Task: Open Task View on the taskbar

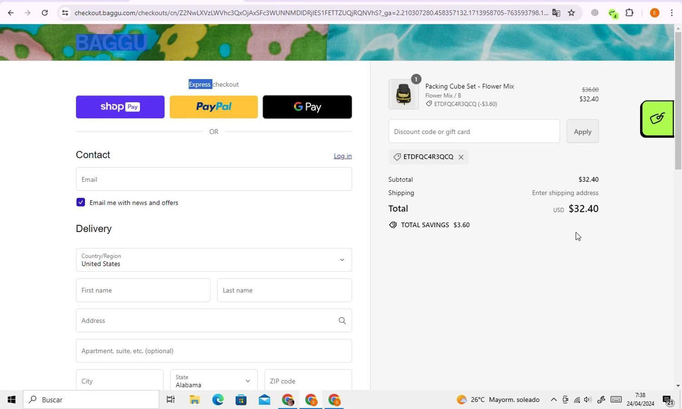Action: pos(170,400)
